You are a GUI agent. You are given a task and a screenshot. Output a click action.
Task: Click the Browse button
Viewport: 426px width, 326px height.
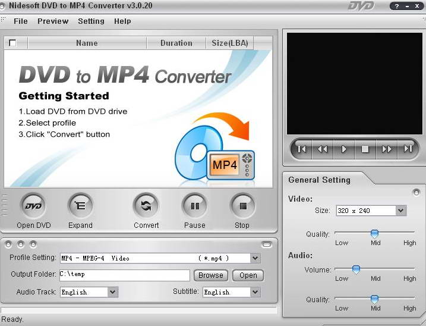tap(211, 275)
